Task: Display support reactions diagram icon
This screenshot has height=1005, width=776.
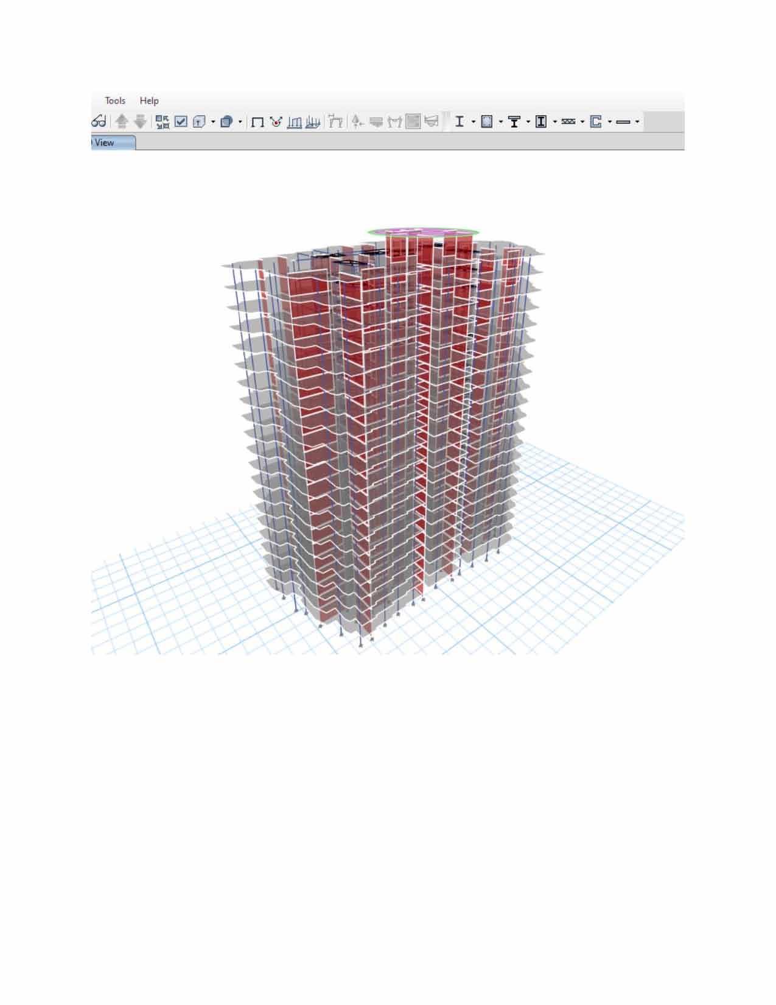Action: tap(313, 122)
